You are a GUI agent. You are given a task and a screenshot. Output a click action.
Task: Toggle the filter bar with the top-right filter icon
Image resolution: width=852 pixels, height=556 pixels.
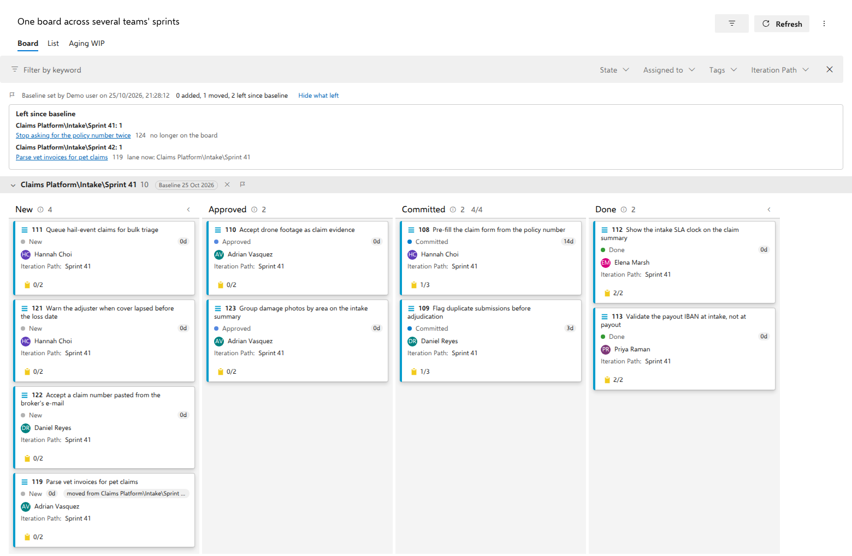click(731, 23)
